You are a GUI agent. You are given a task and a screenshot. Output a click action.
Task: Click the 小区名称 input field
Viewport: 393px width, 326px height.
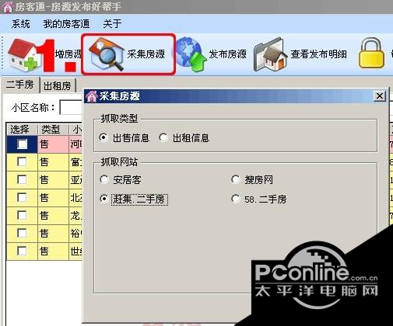coord(71,107)
